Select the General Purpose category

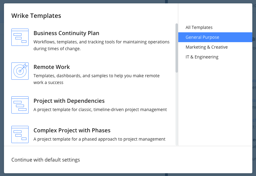[x=215, y=37]
